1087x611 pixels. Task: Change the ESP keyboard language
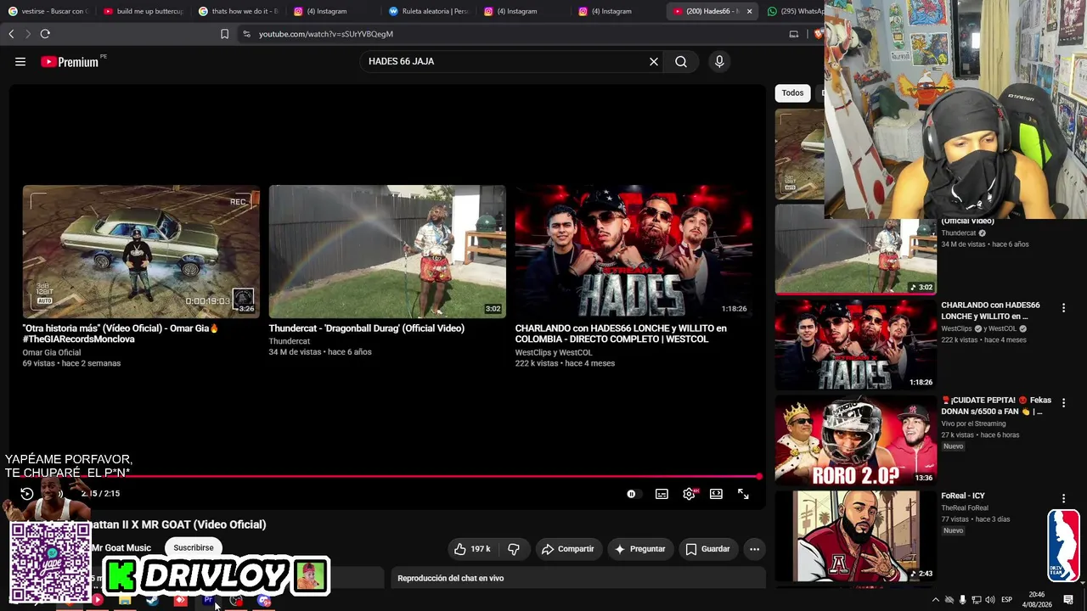[1006, 600]
